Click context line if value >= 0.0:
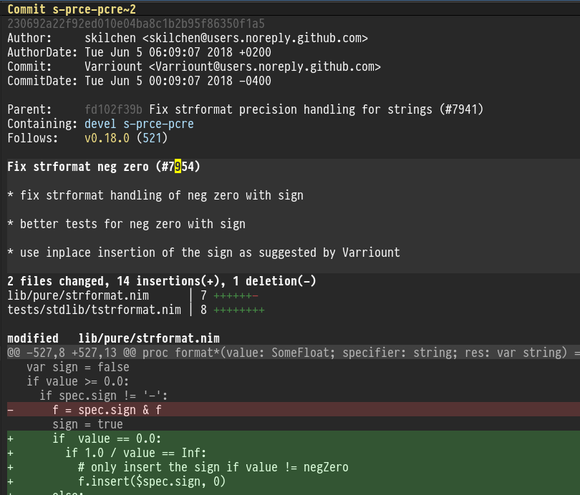580x495 pixels. click(78, 381)
